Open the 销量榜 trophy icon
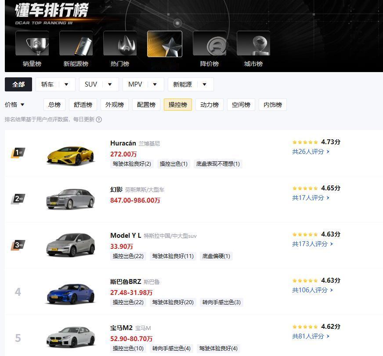383x356 pixels. coord(32,43)
